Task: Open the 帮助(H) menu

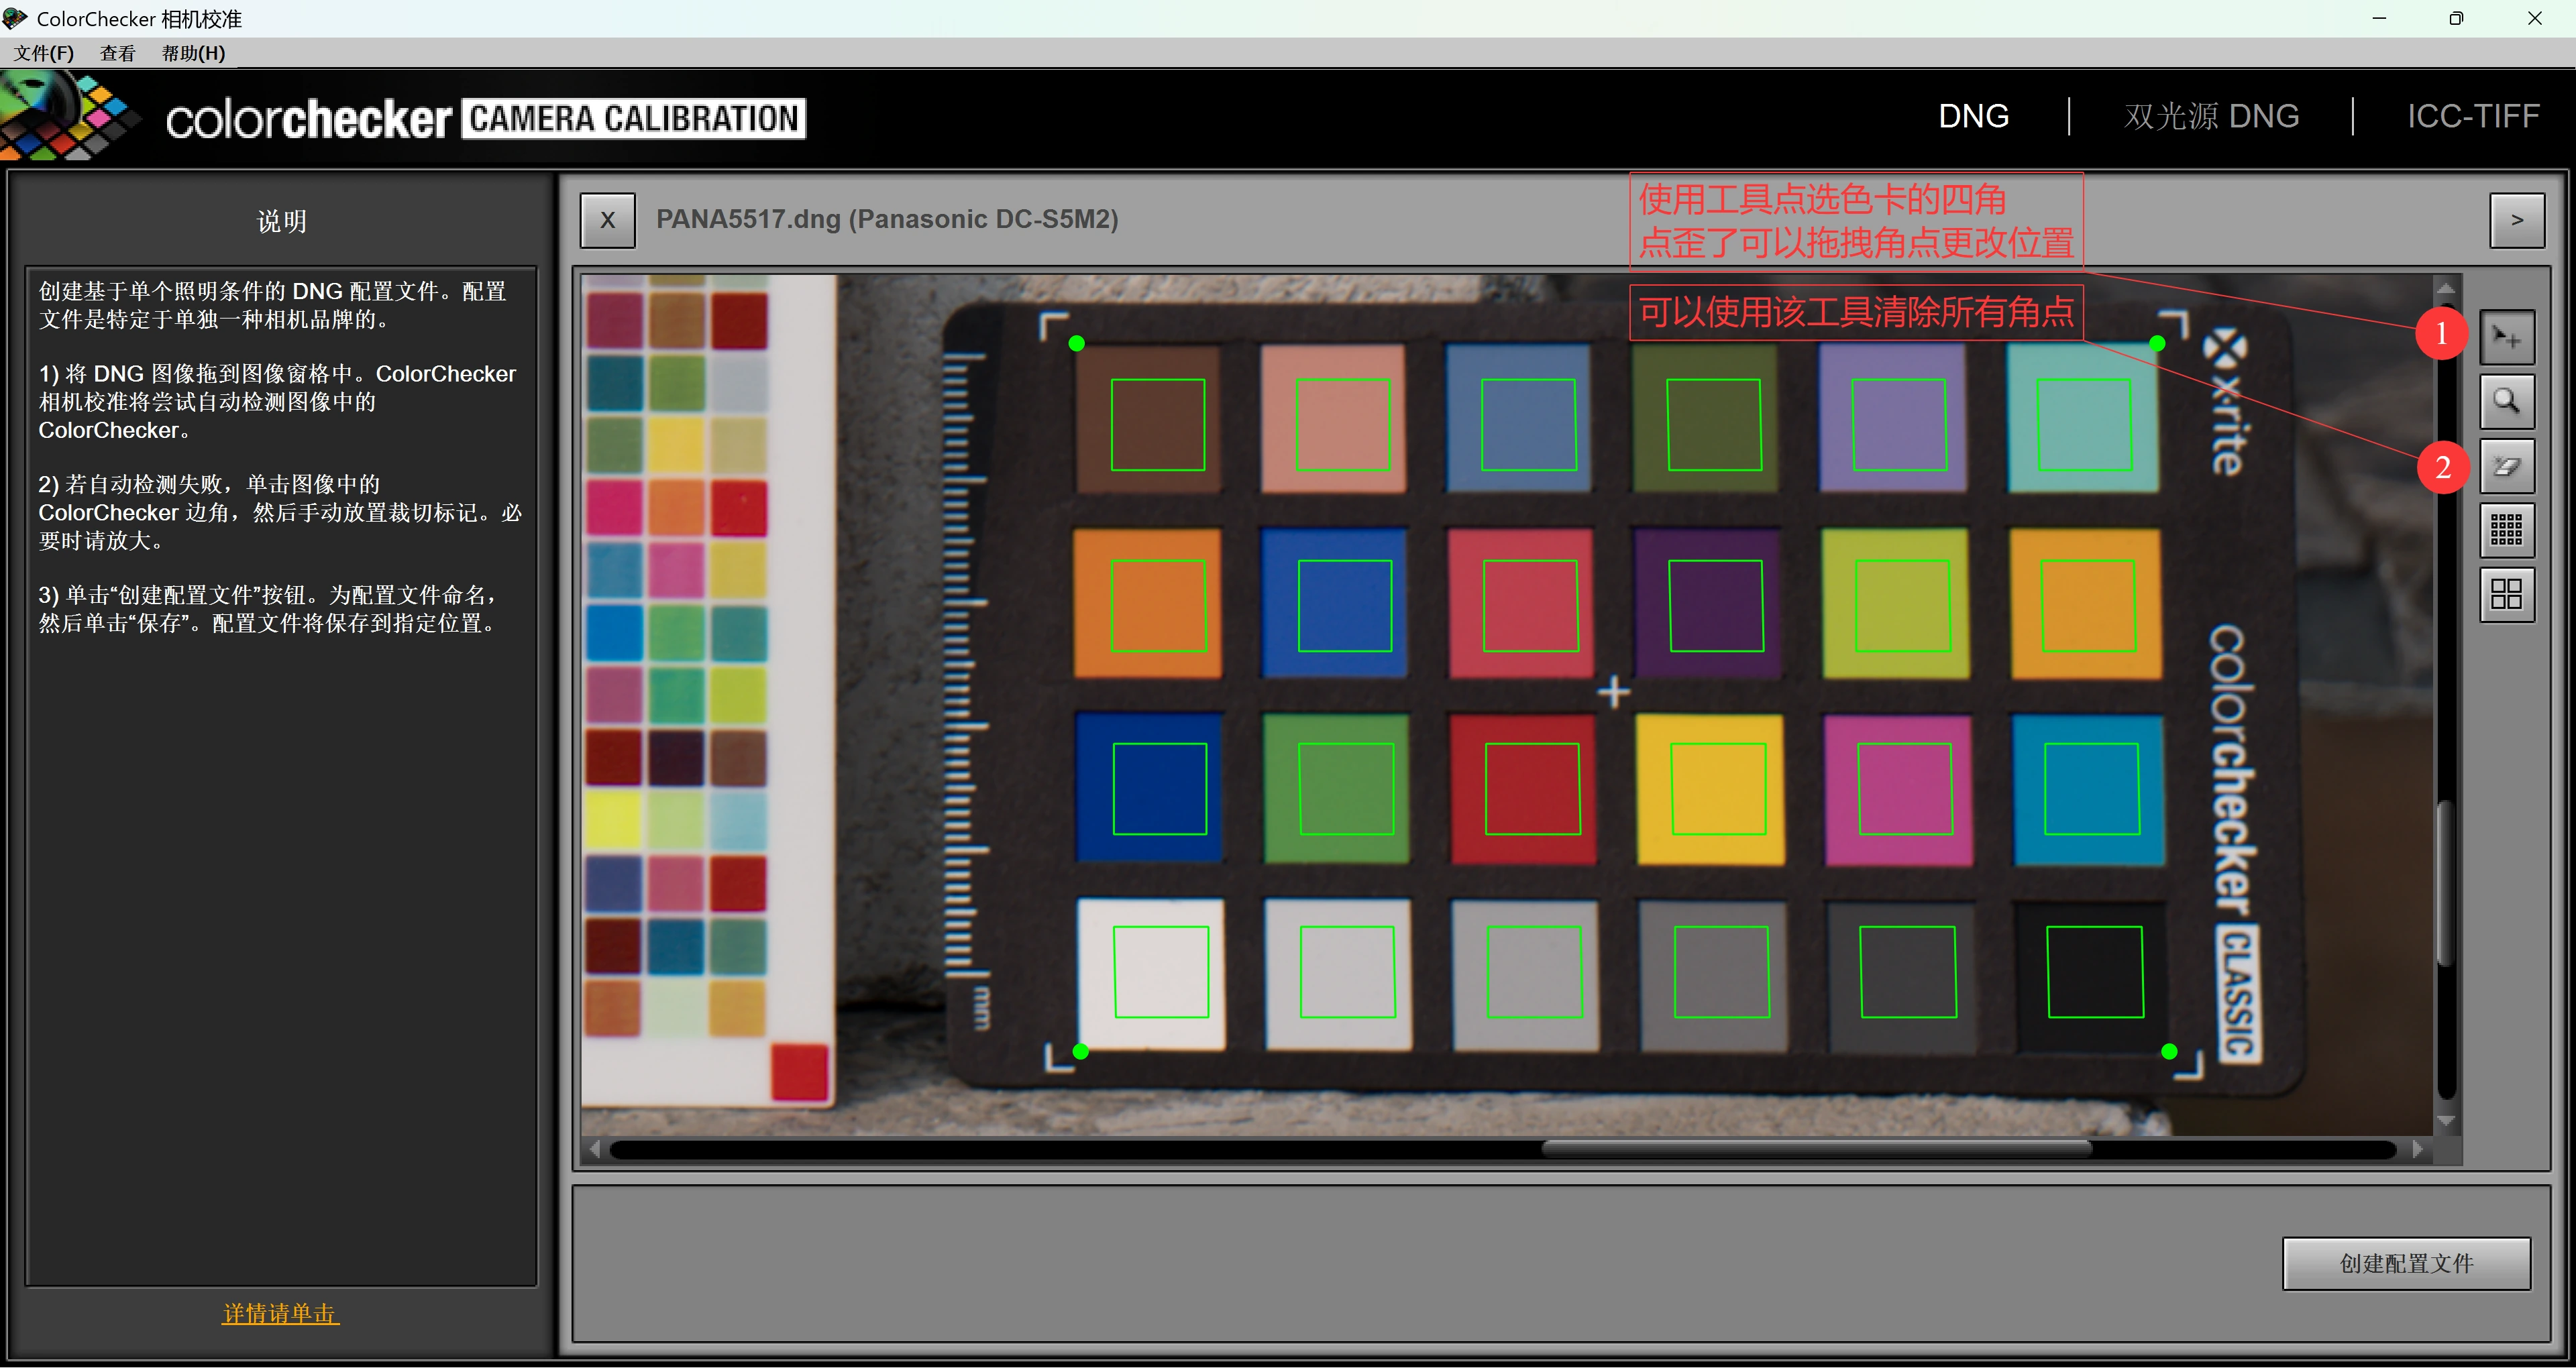Action: click(x=193, y=53)
